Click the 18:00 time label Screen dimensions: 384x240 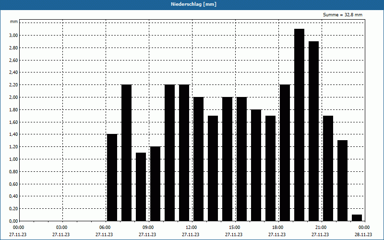point(278,228)
